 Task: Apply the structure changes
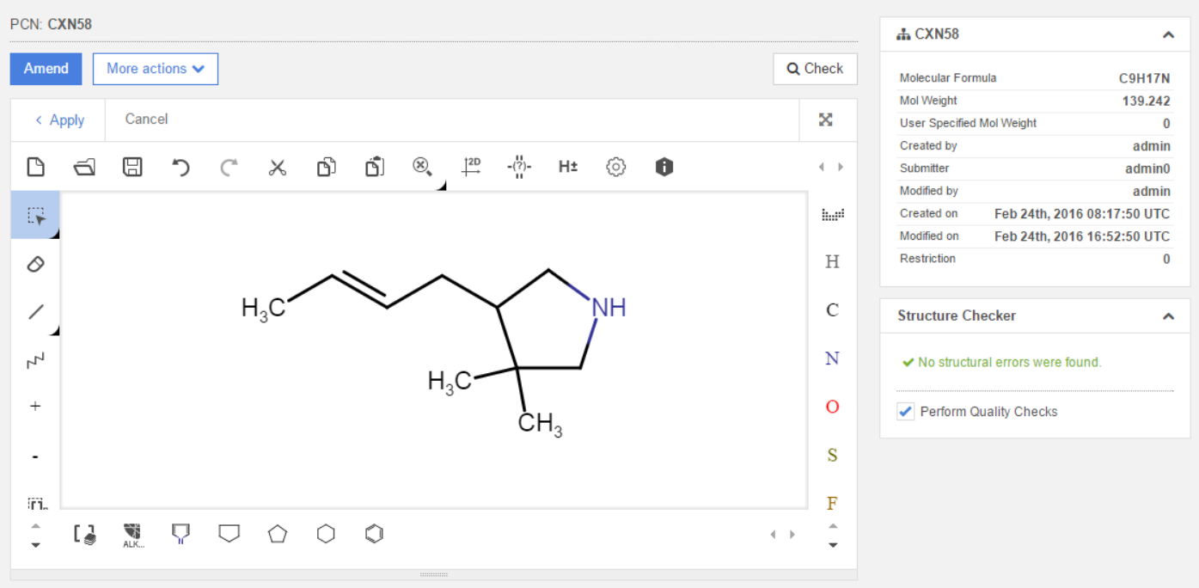point(58,119)
